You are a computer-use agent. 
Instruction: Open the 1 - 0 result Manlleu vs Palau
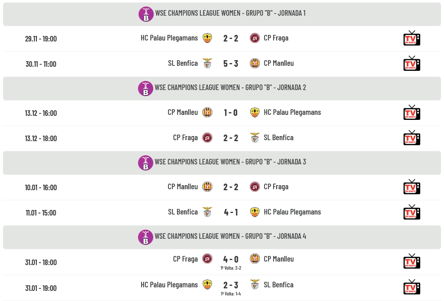231,112
